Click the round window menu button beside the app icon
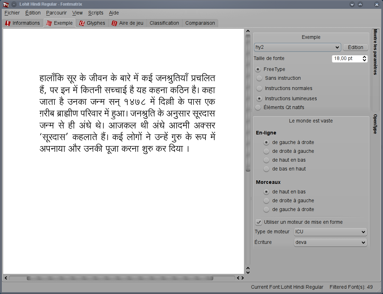Screen dimensions: 383x294 coord(14,4)
